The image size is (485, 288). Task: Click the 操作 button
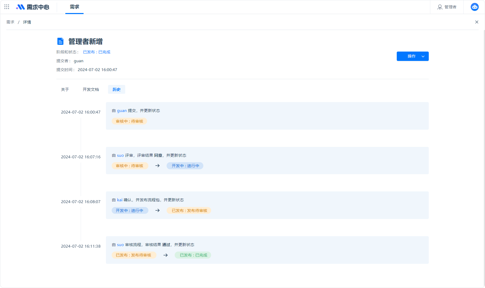coord(412,56)
